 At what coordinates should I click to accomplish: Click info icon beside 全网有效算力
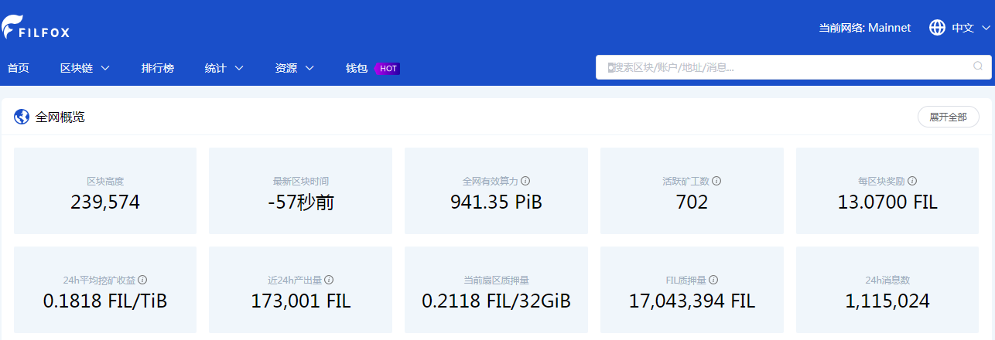click(525, 181)
